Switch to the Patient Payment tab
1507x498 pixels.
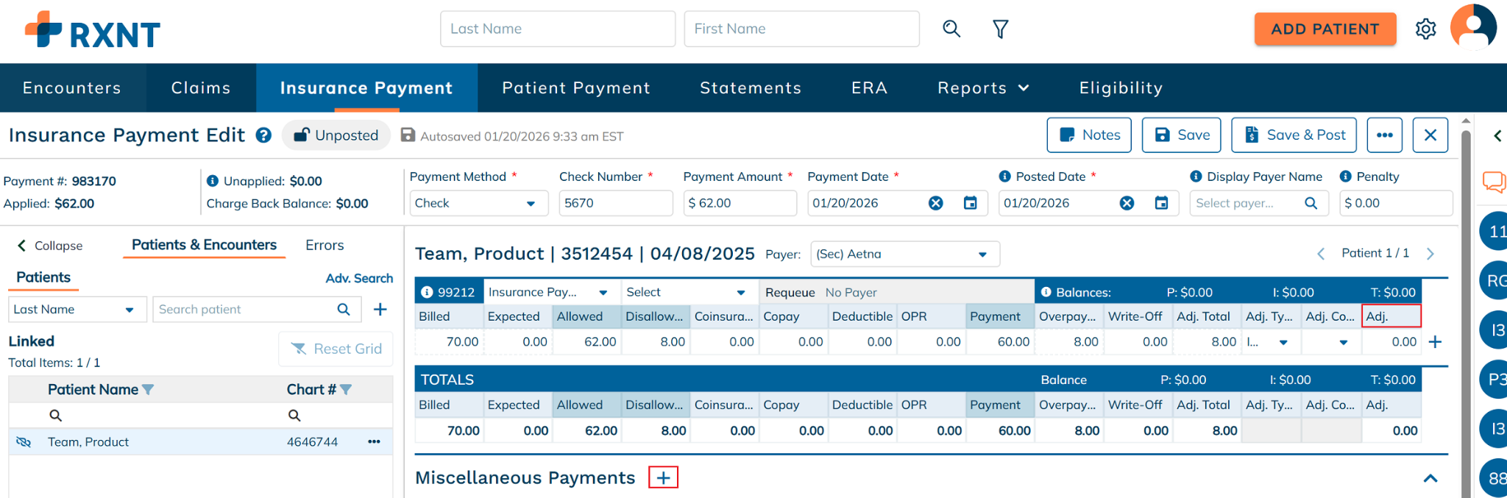(x=576, y=88)
